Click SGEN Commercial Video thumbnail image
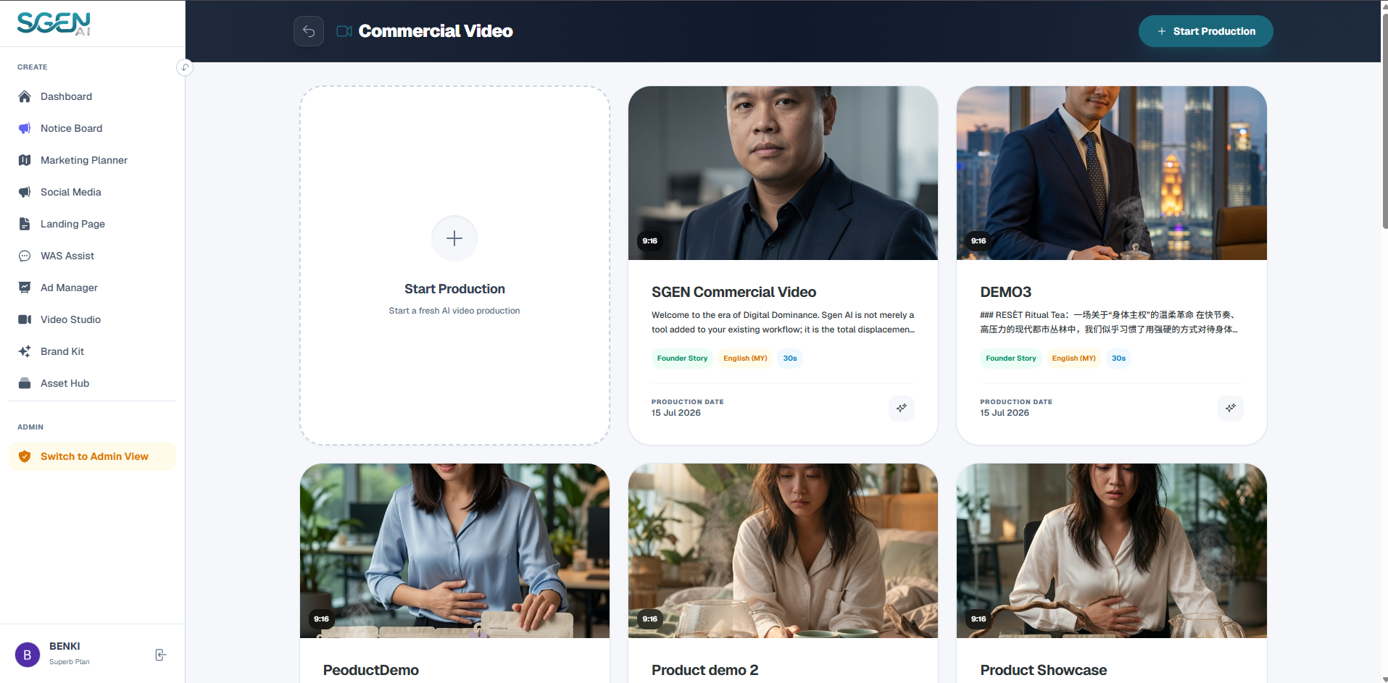1388x683 pixels. tap(783, 173)
